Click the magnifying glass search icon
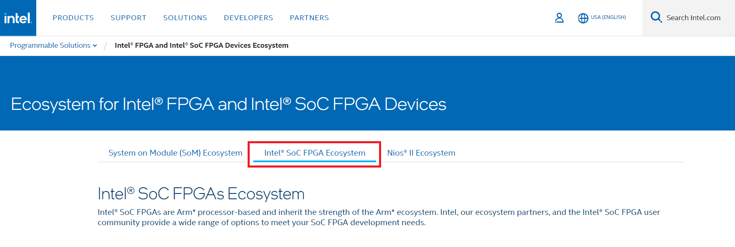The width and height of the screenshot is (735, 247). tap(656, 17)
